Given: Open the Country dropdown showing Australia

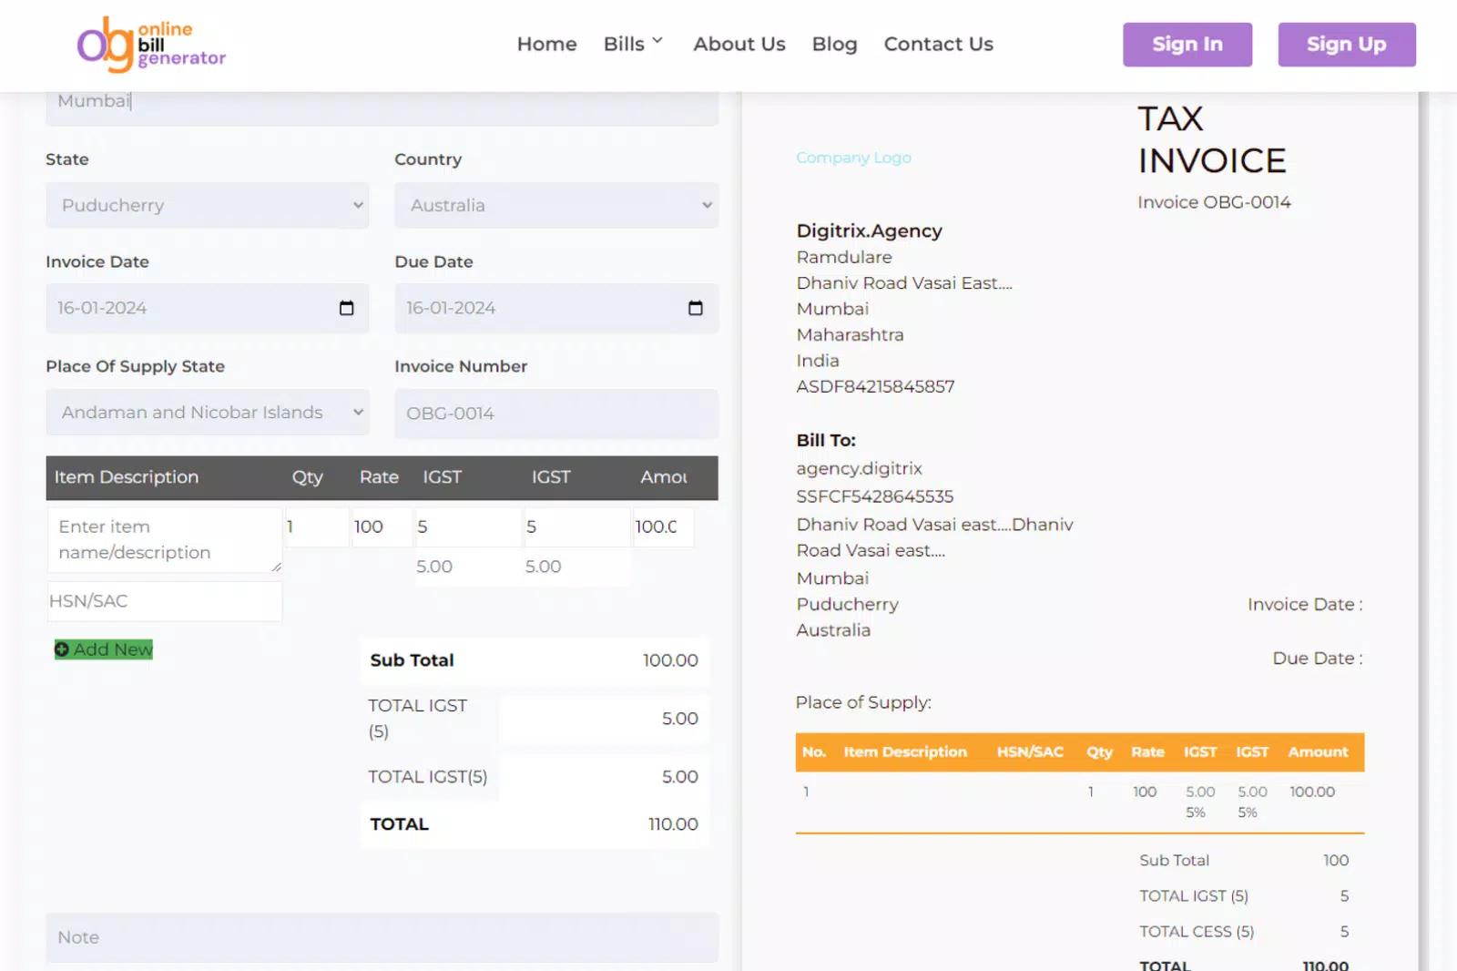Looking at the screenshot, I should 556,205.
